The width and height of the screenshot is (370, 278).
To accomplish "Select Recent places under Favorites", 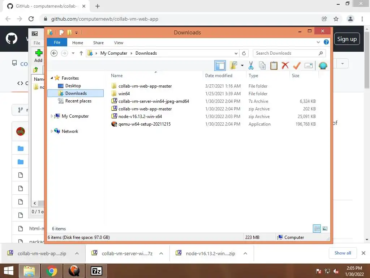I will 78,101.
